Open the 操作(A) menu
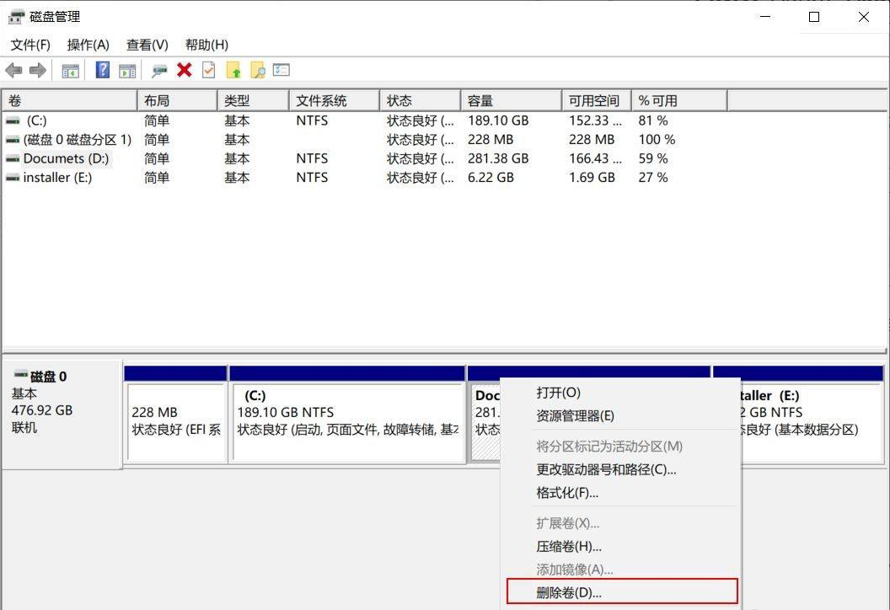 click(88, 45)
